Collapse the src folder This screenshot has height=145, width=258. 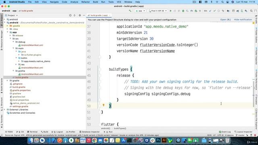(10, 39)
